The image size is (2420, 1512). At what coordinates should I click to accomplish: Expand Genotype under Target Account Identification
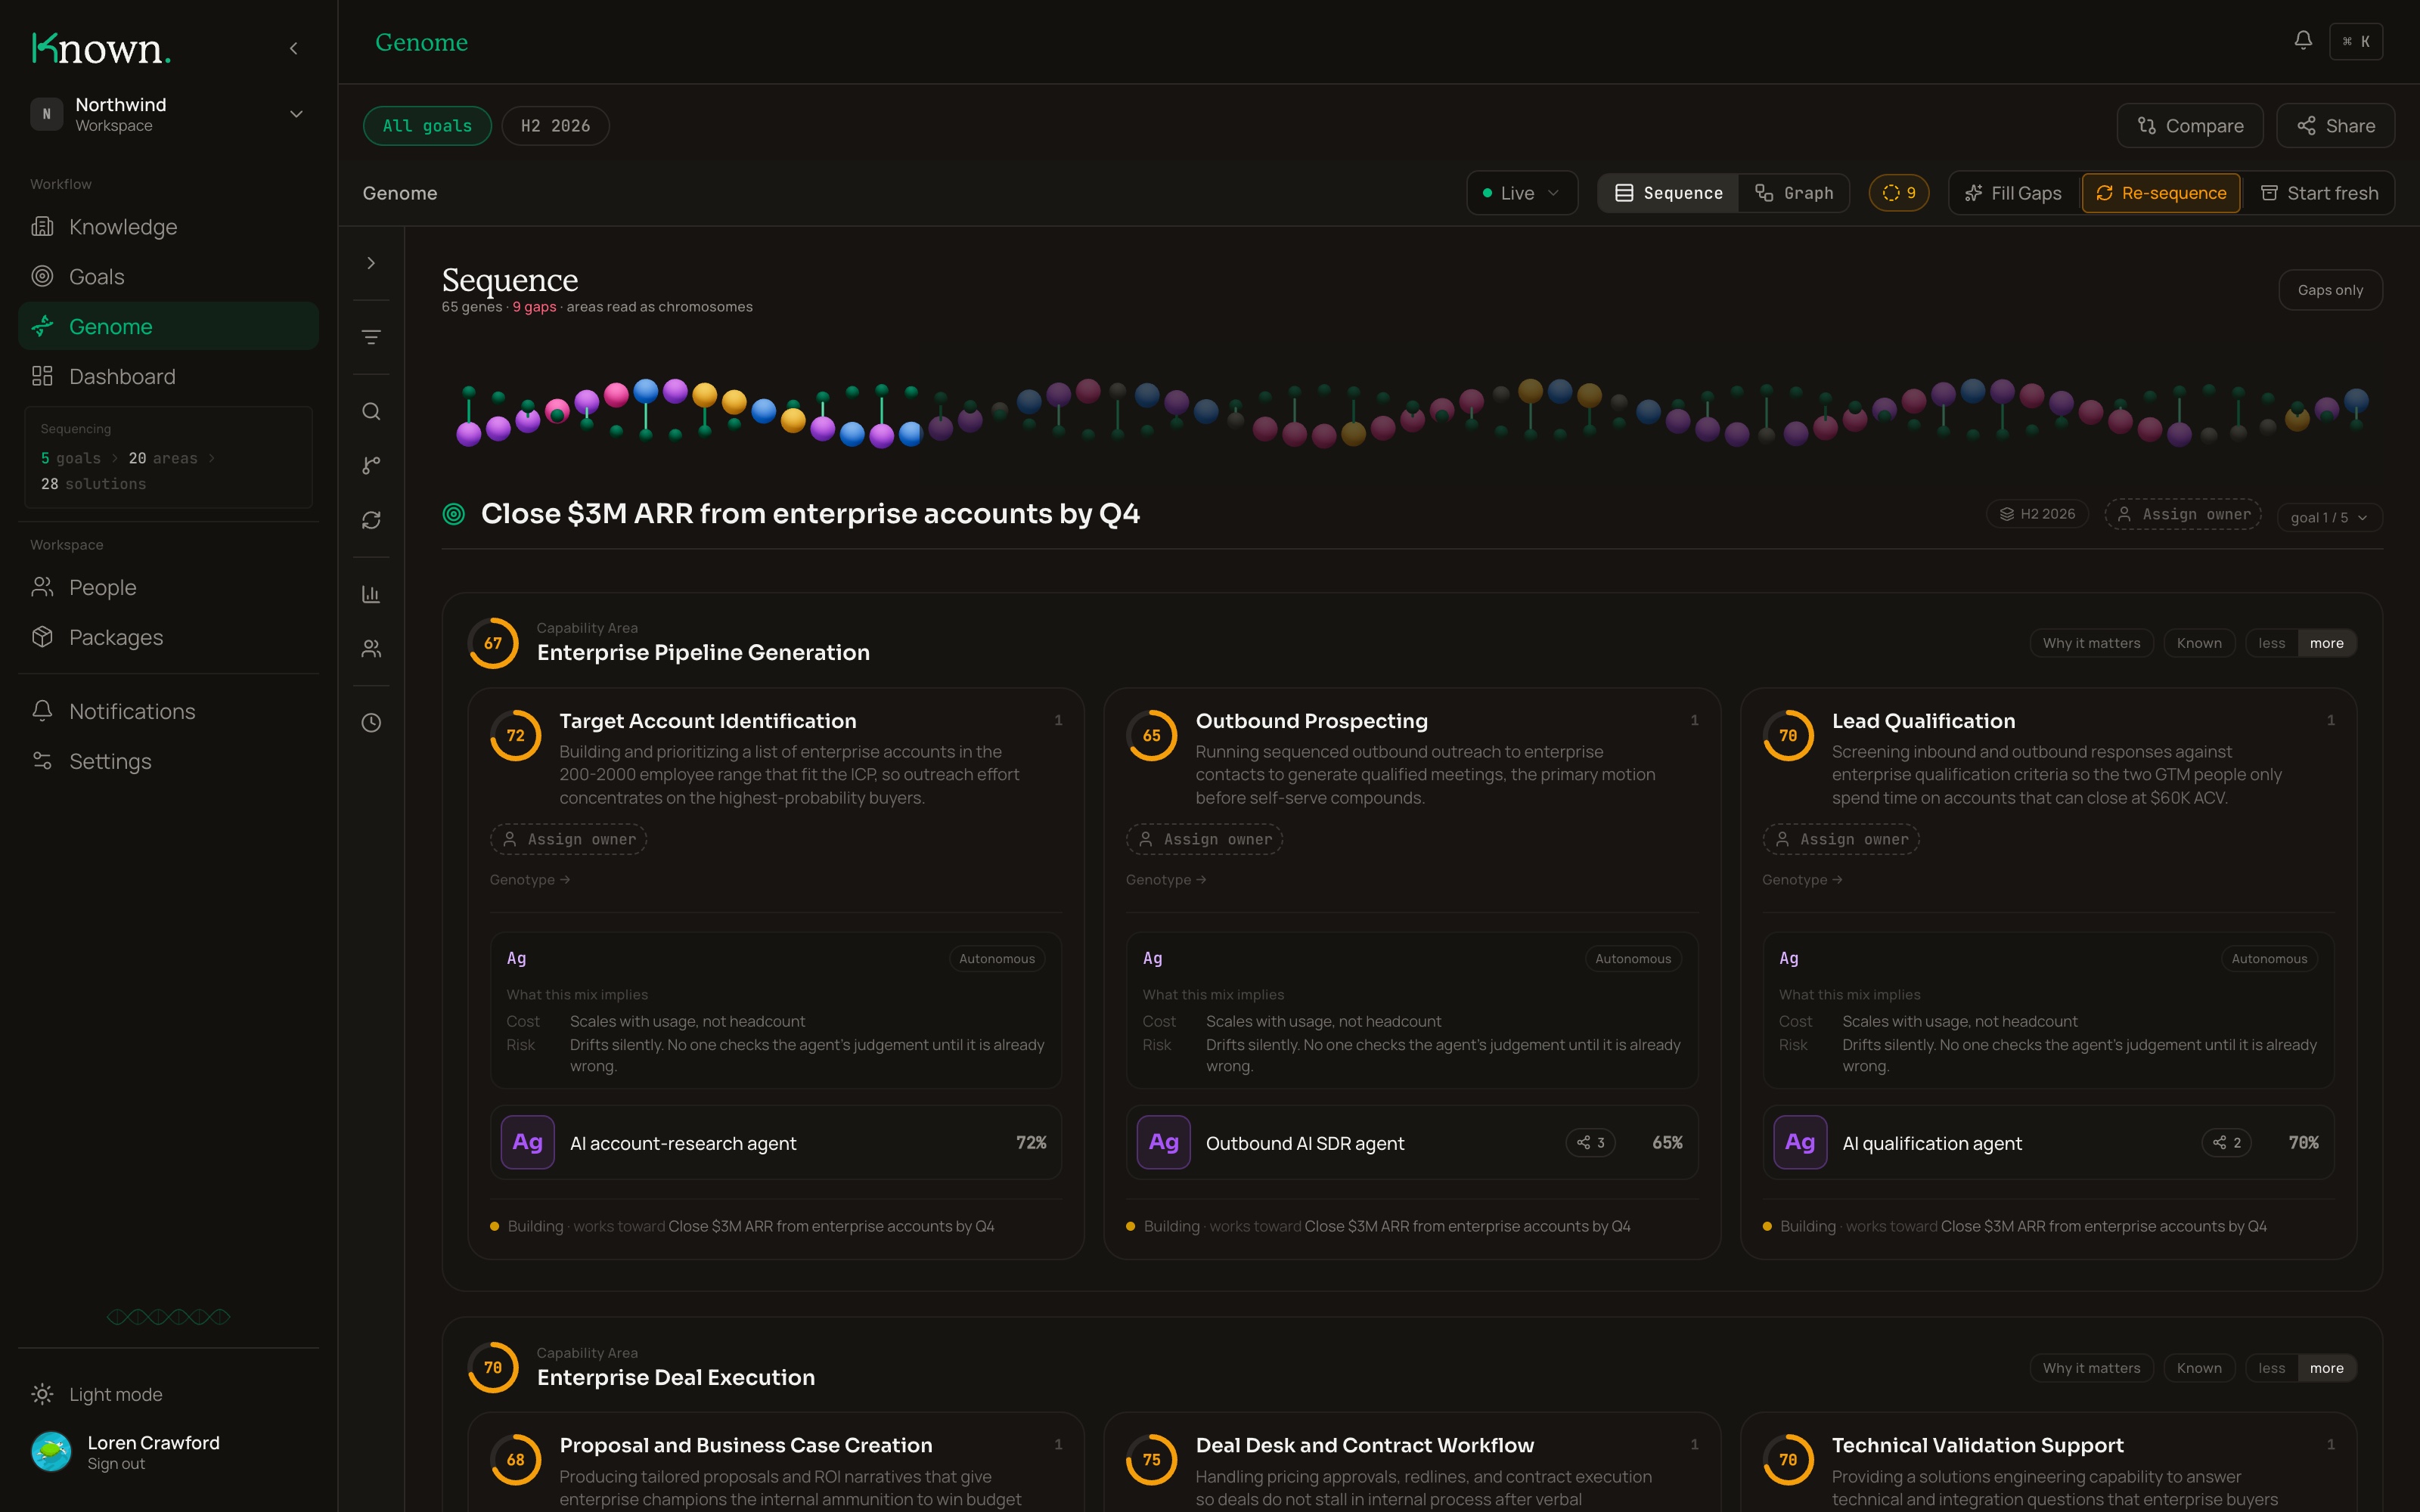530,880
